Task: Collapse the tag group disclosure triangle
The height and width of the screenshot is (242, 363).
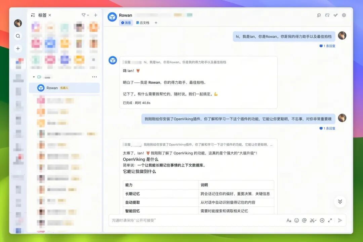Action: [34, 77]
